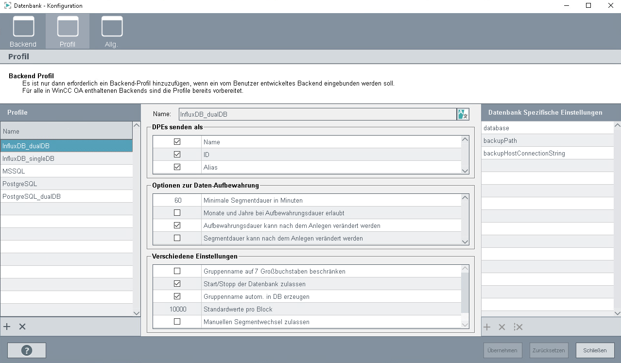This screenshot has height=363, width=621.
Task: Toggle Start/Stopp der Datenbank zulassen
Action: [x=177, y=284]
